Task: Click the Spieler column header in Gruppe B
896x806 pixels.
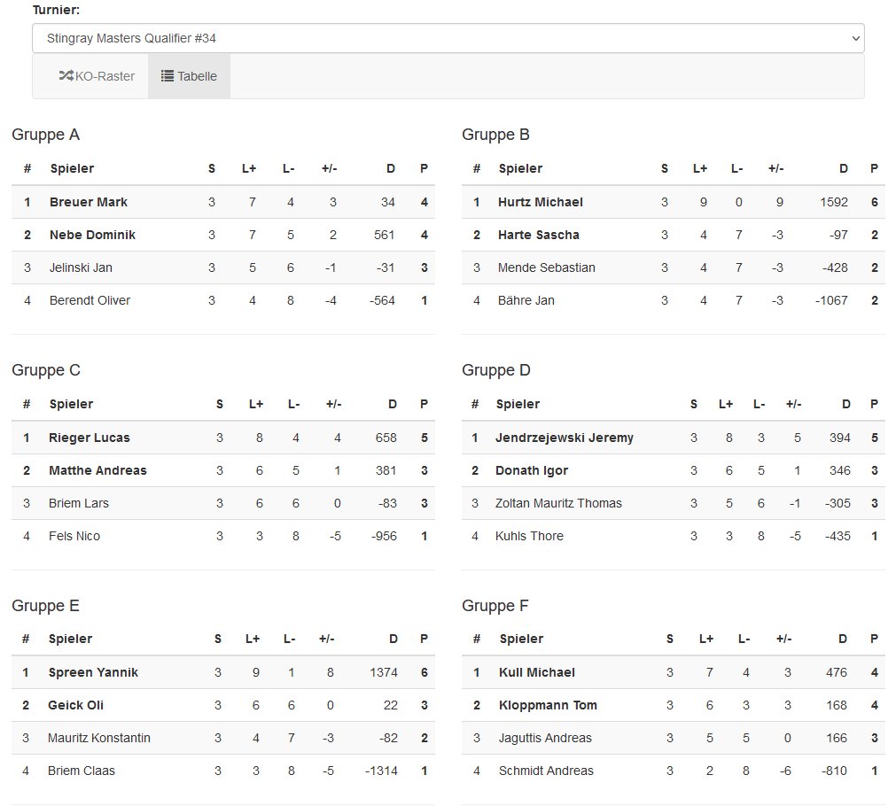Action: click(x=520, y=168)
